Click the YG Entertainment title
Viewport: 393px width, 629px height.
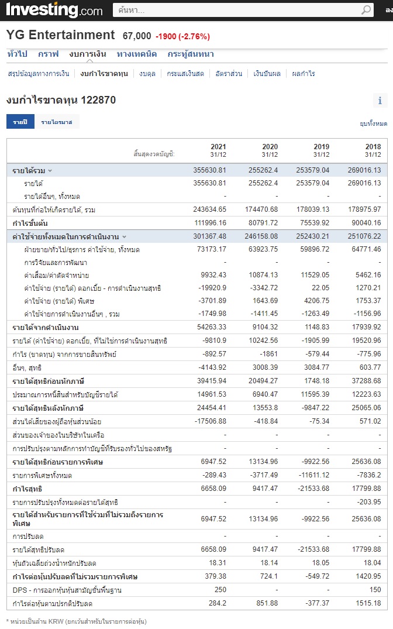click(61, 35)
